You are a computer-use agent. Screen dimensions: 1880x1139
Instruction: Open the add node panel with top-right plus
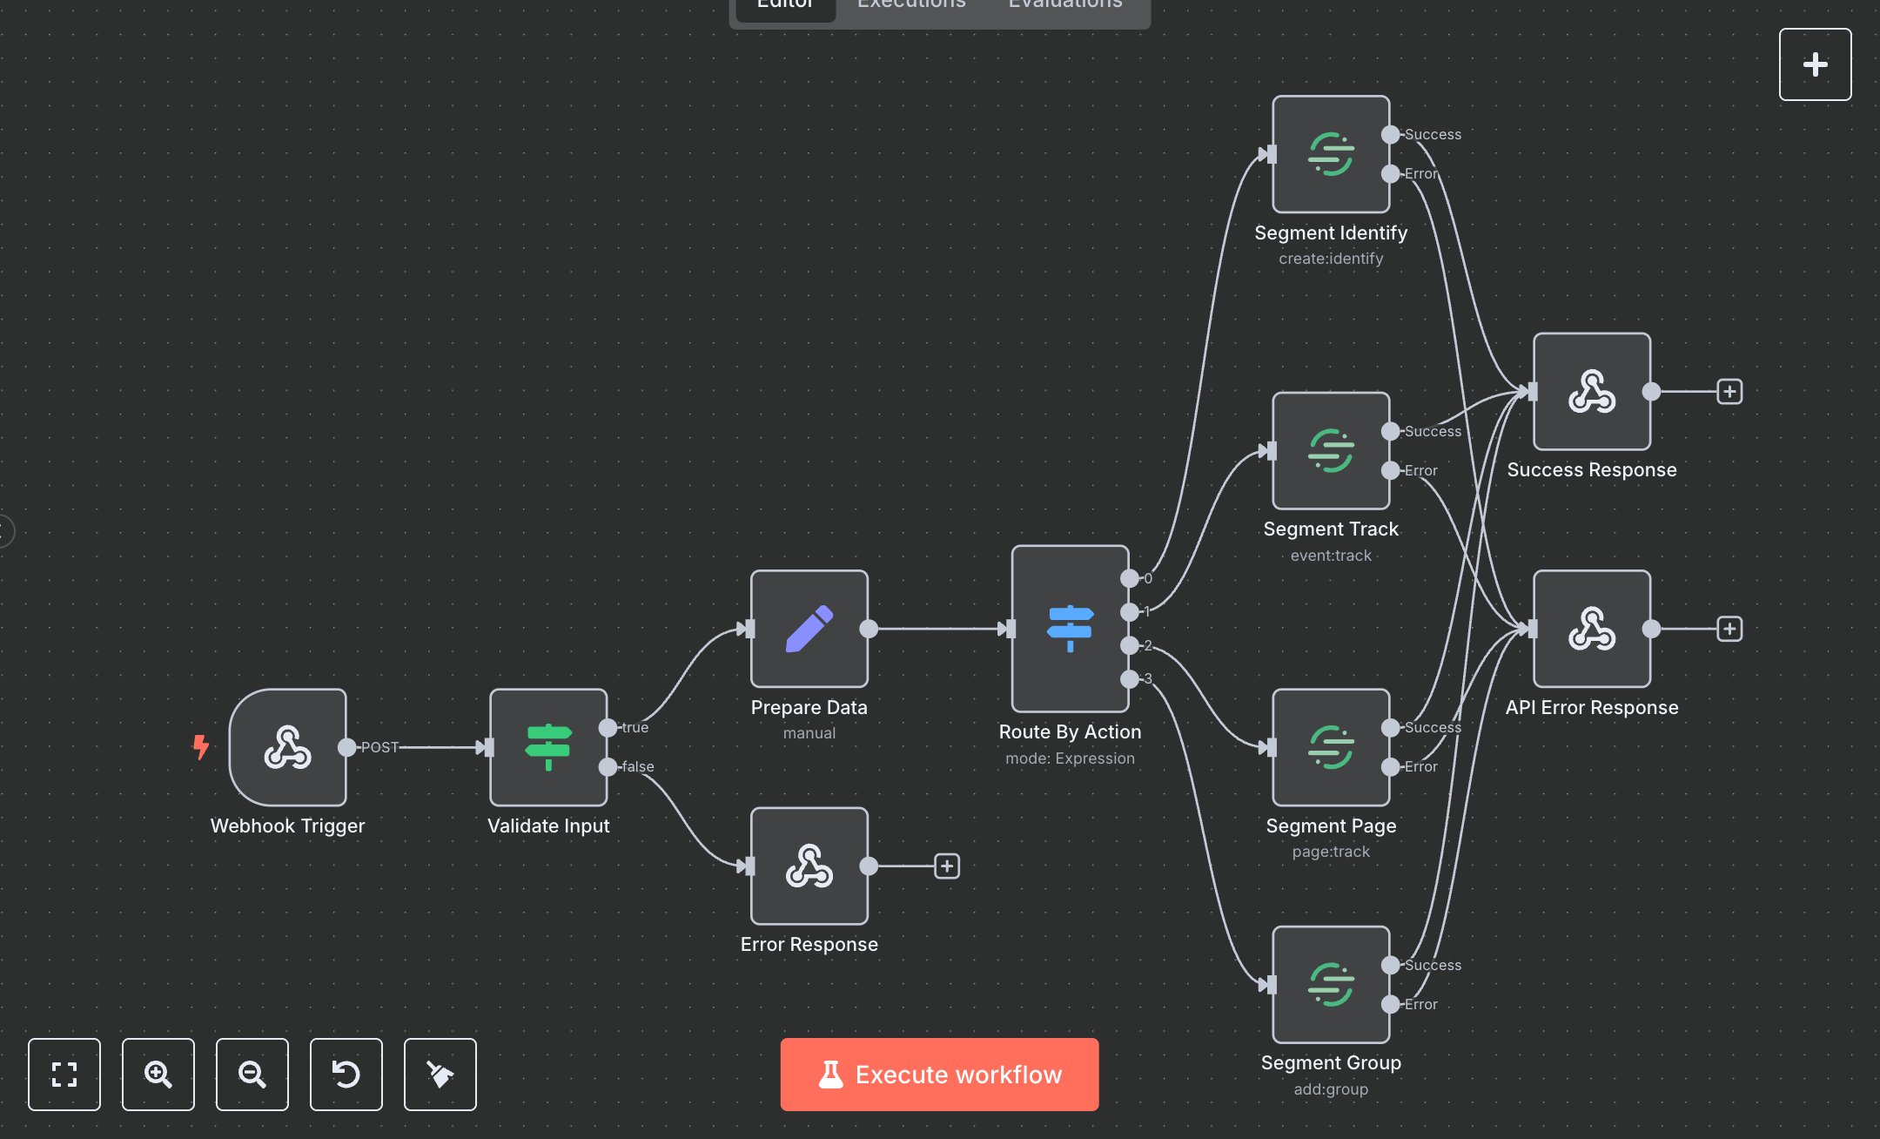tap(1815, 64)
